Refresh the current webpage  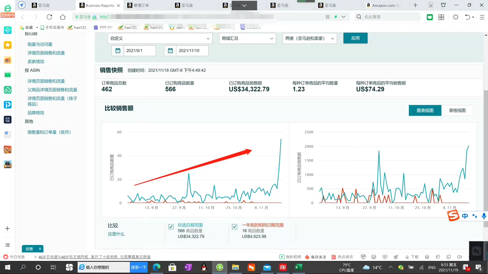point(49,17)
